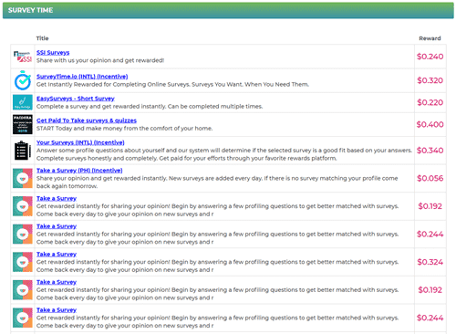Click 'Answer some profile questions about yourself' description
The image size is (456, 334).
click(x=224, y=154)
